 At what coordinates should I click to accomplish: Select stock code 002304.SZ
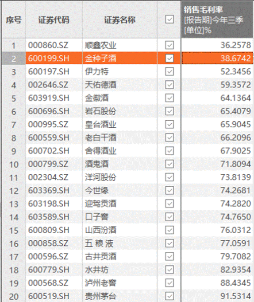48,177
